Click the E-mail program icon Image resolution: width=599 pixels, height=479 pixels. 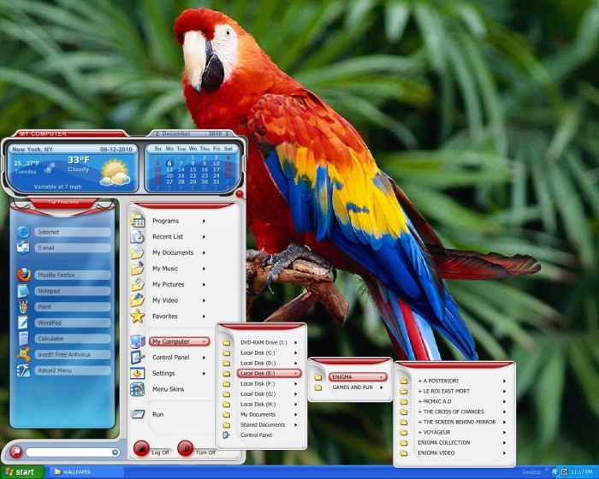point(23,248)
